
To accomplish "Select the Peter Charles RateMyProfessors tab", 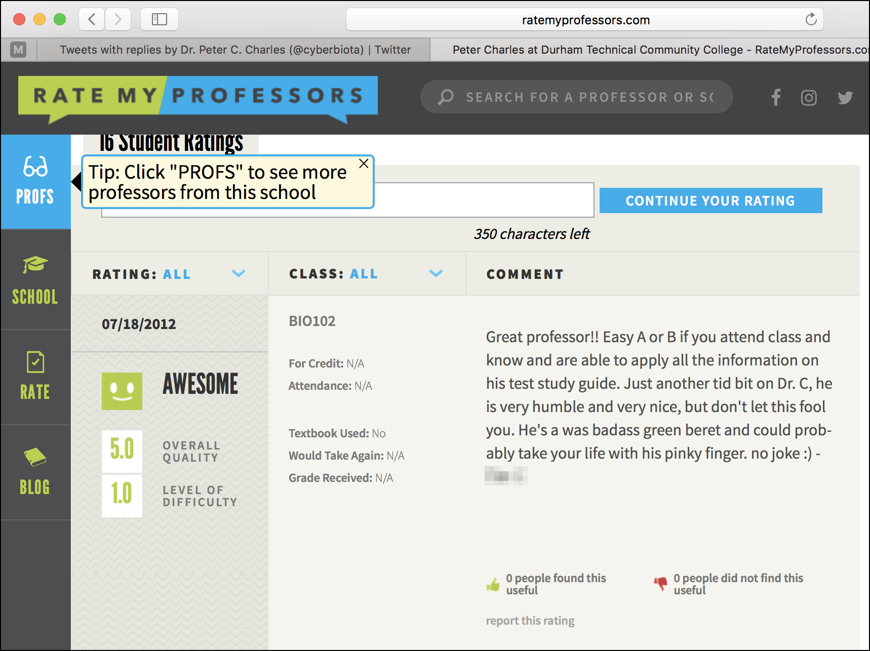I will click(653, 50).
